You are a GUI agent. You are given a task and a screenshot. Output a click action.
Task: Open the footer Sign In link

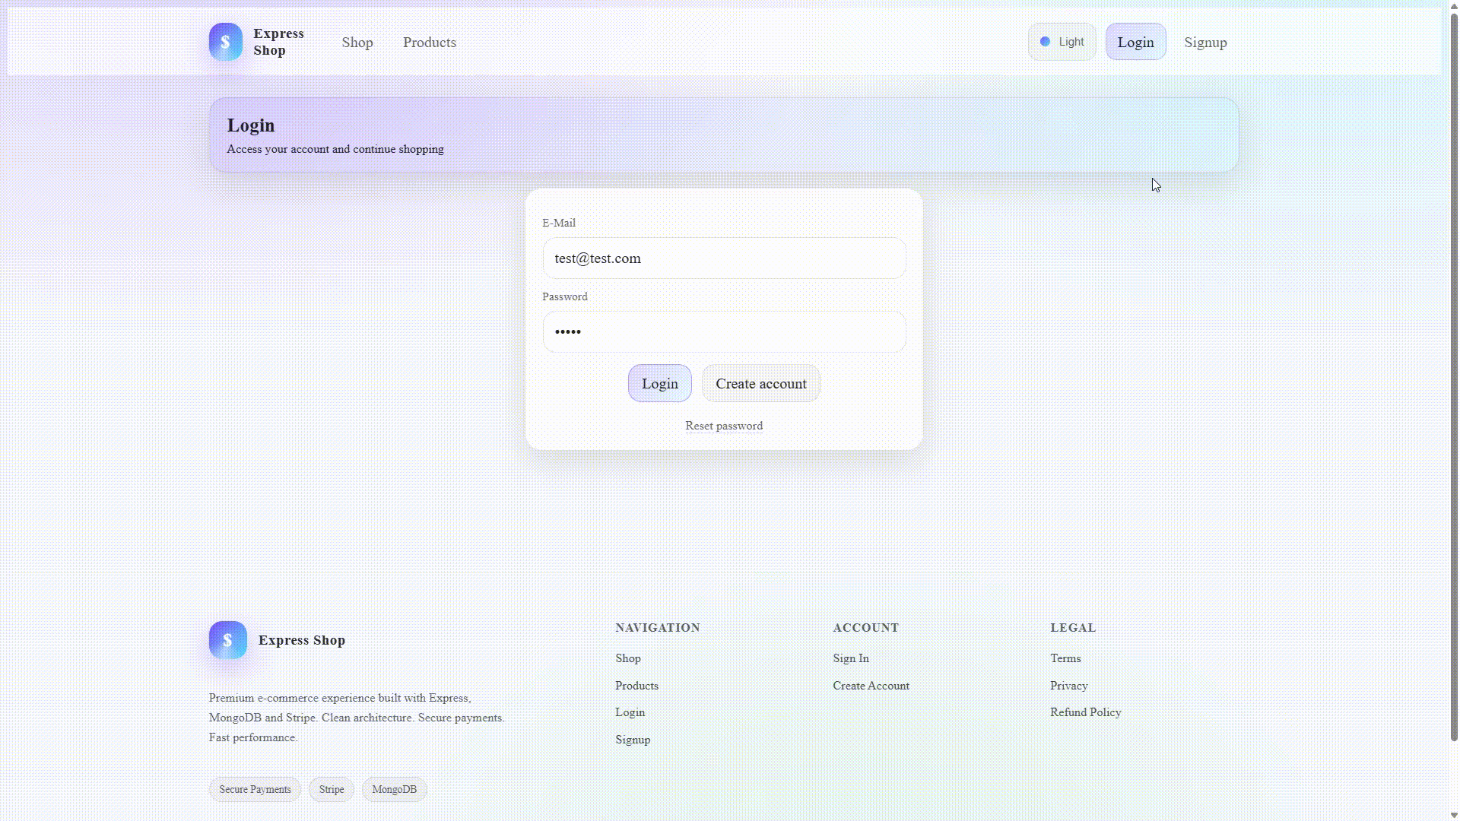(850, 658)
